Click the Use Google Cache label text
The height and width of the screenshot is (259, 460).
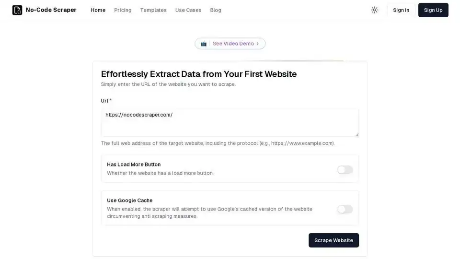pos(129,200)
